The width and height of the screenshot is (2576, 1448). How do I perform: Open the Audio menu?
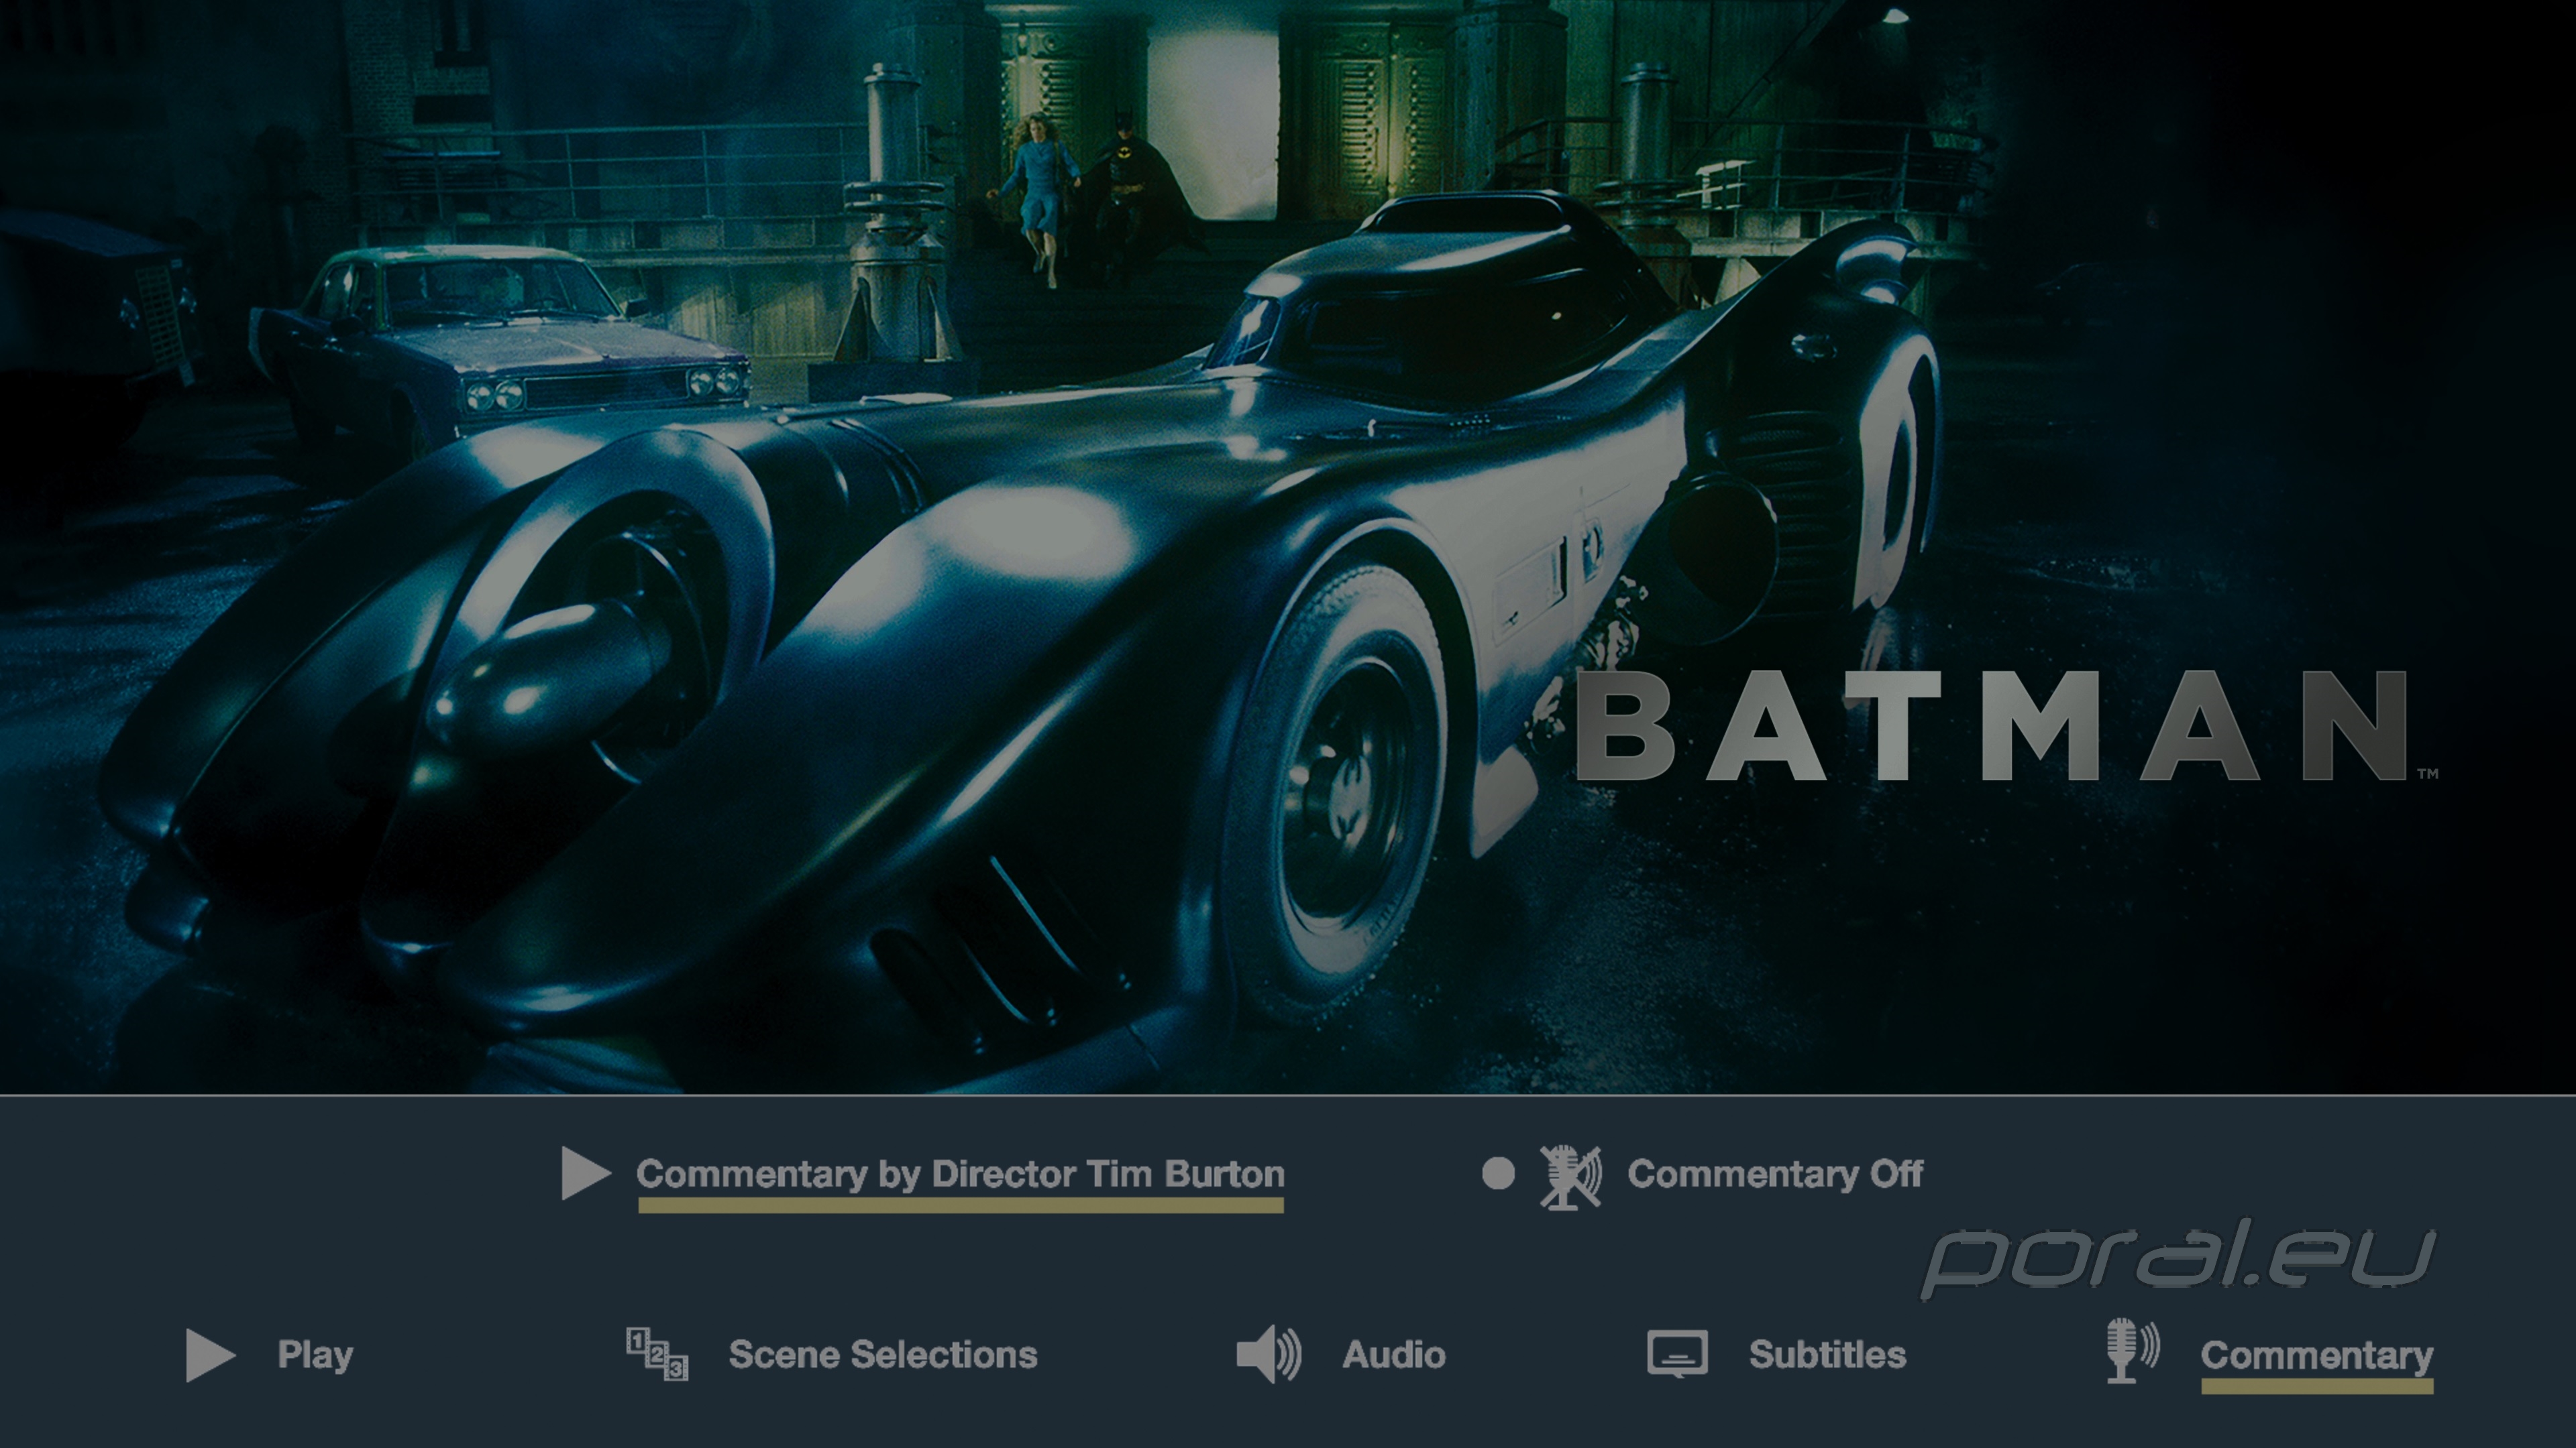coord(1394,1355)
